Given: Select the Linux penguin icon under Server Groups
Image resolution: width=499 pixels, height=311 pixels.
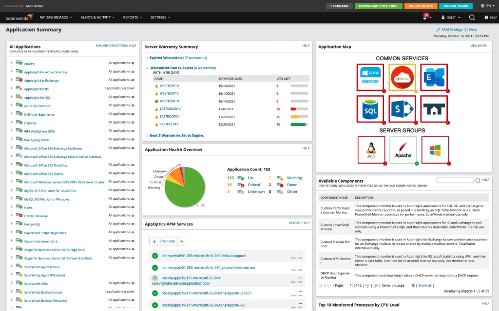Looking at the screenshot, I should (x=371, y=150).
